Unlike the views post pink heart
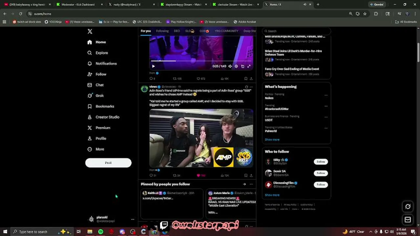 [200, 175]
